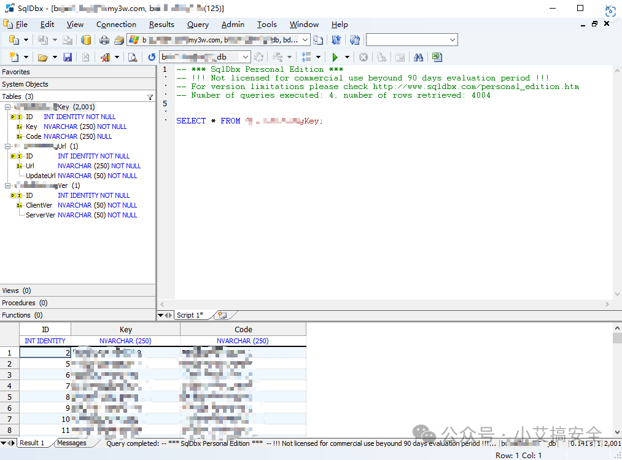Open the Results menu
This screenshot has width=622, height=460.
coord(161,25)
